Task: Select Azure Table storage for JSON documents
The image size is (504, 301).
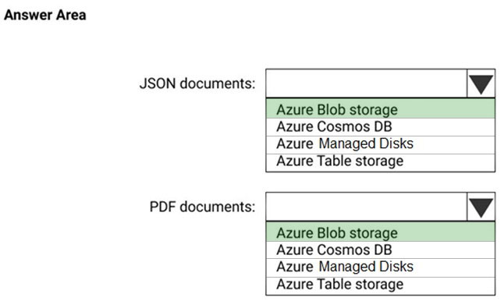Action: (380, 162)
